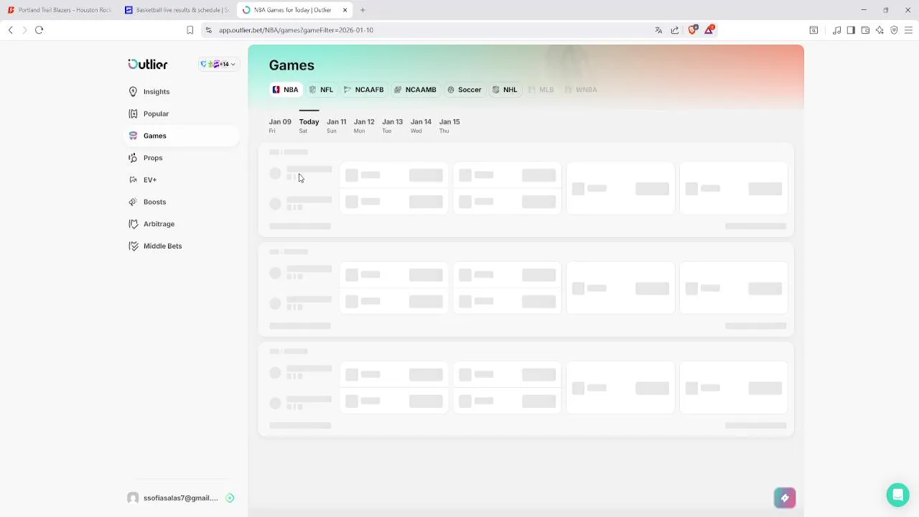Viewport: 919px width, 517px height.
Task: Select the Jan 11 Sun date
Action: (x=336, y=126)
